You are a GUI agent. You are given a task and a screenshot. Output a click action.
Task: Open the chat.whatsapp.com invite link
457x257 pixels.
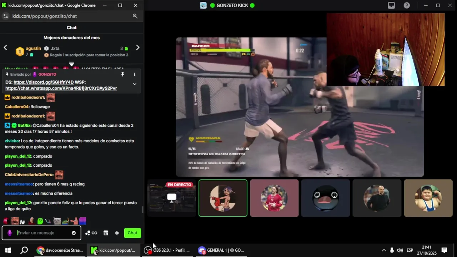pyautogui.click(x=61, y=88)
